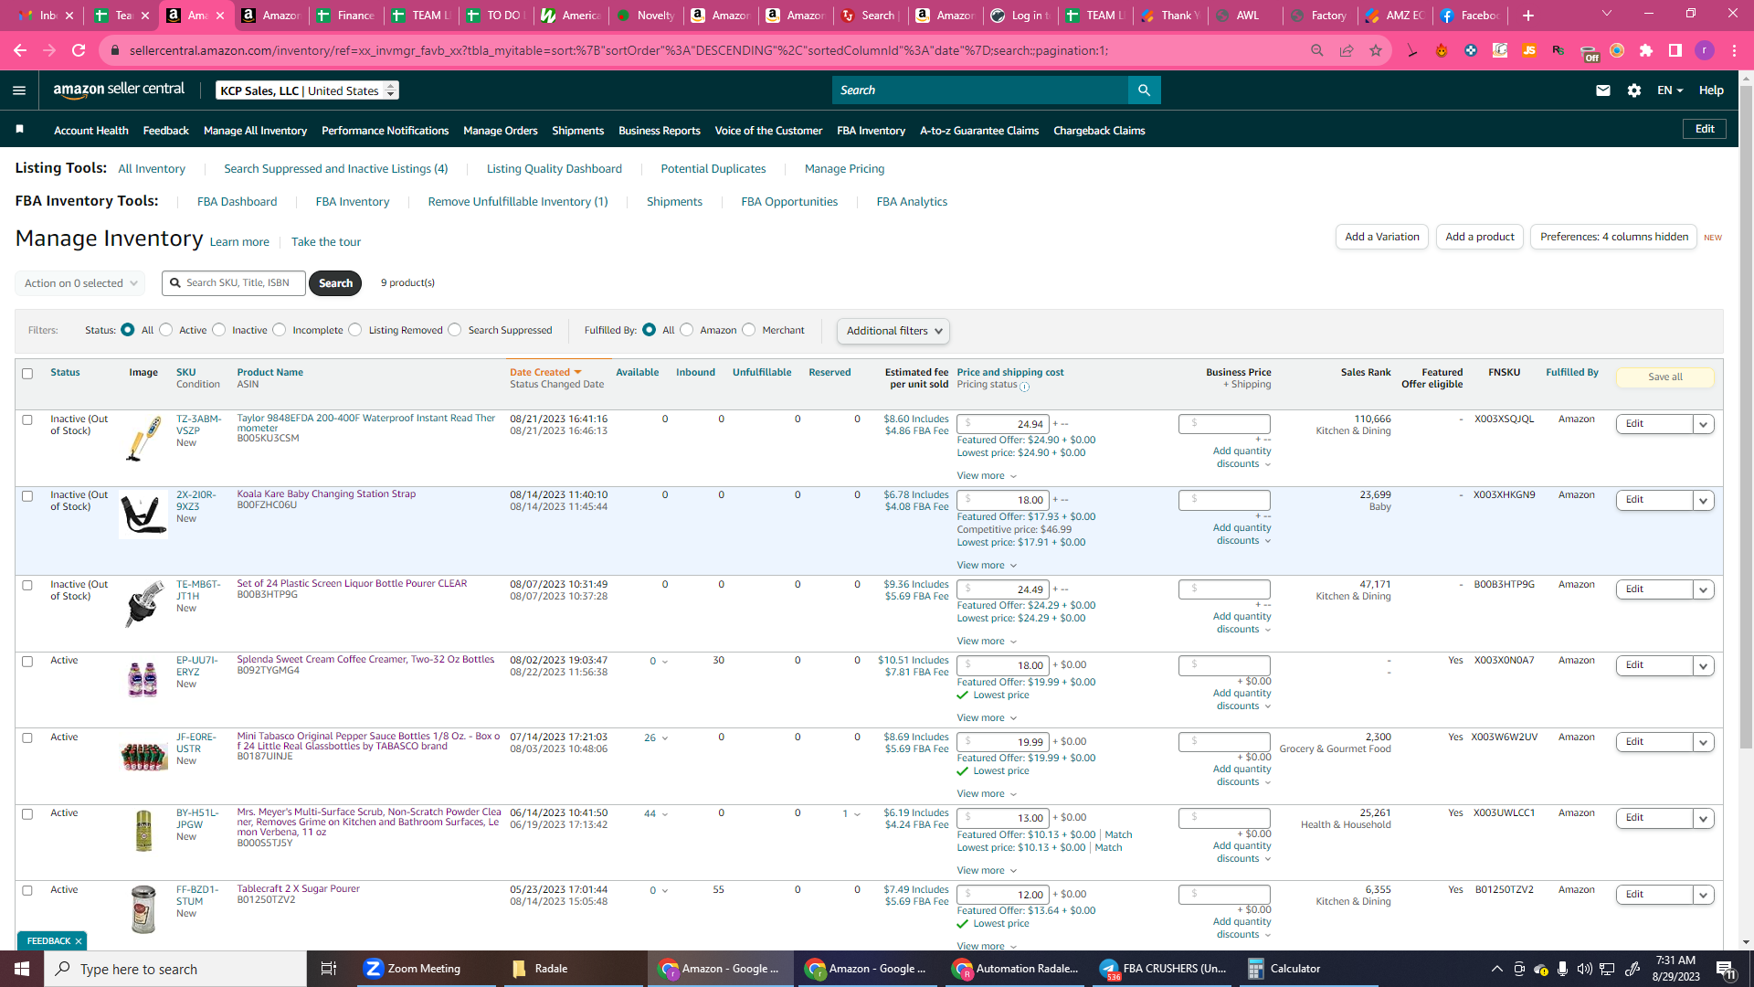Toggle the select-all products checkbox
Image resolution: width=1754 pixels, height=987 pixels.
pos(27,374)
